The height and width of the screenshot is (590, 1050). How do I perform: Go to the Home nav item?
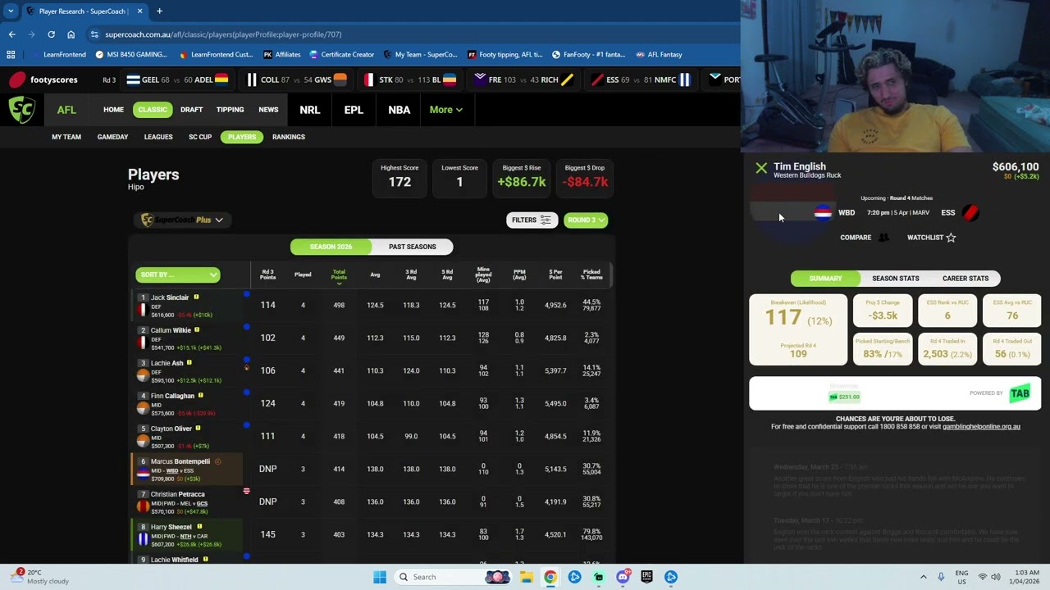(x=113, y=110)
